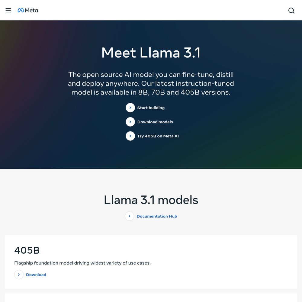Open the search magnifier icon
Screen dimensions: 302x302
click(x=291, y=11)
